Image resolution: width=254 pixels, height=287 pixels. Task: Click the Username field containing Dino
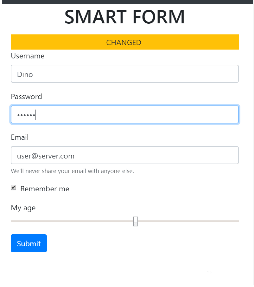[x=125, y=74]
